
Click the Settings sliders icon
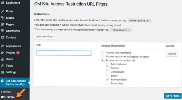pyautogui.click(x=2, y=72)
